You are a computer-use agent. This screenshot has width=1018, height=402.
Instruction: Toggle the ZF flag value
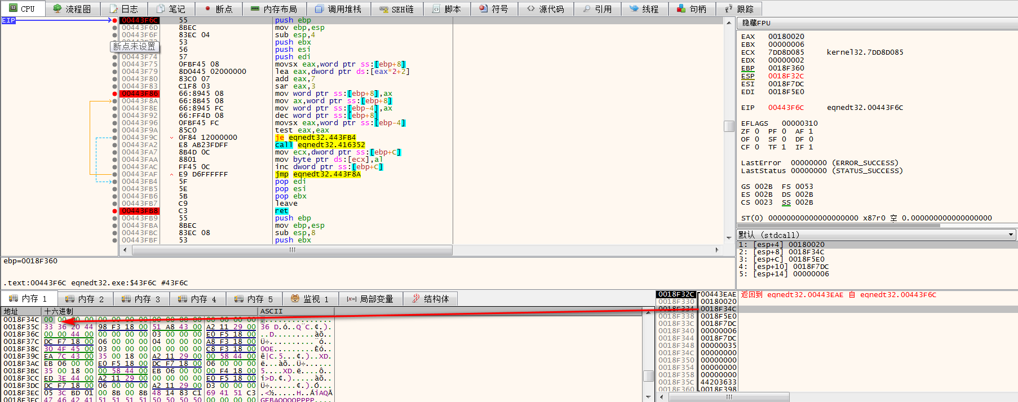[757, 131]
